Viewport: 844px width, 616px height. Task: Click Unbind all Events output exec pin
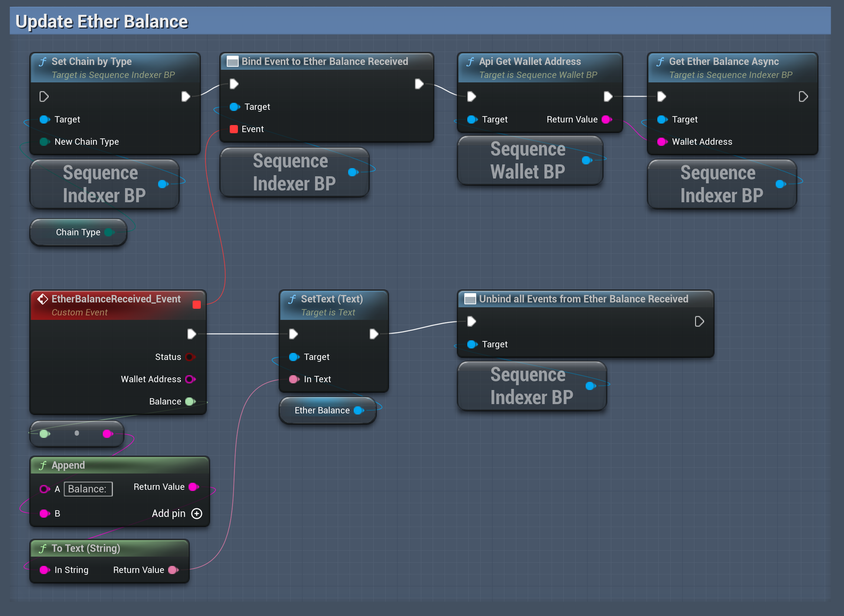tap(699, 321)
